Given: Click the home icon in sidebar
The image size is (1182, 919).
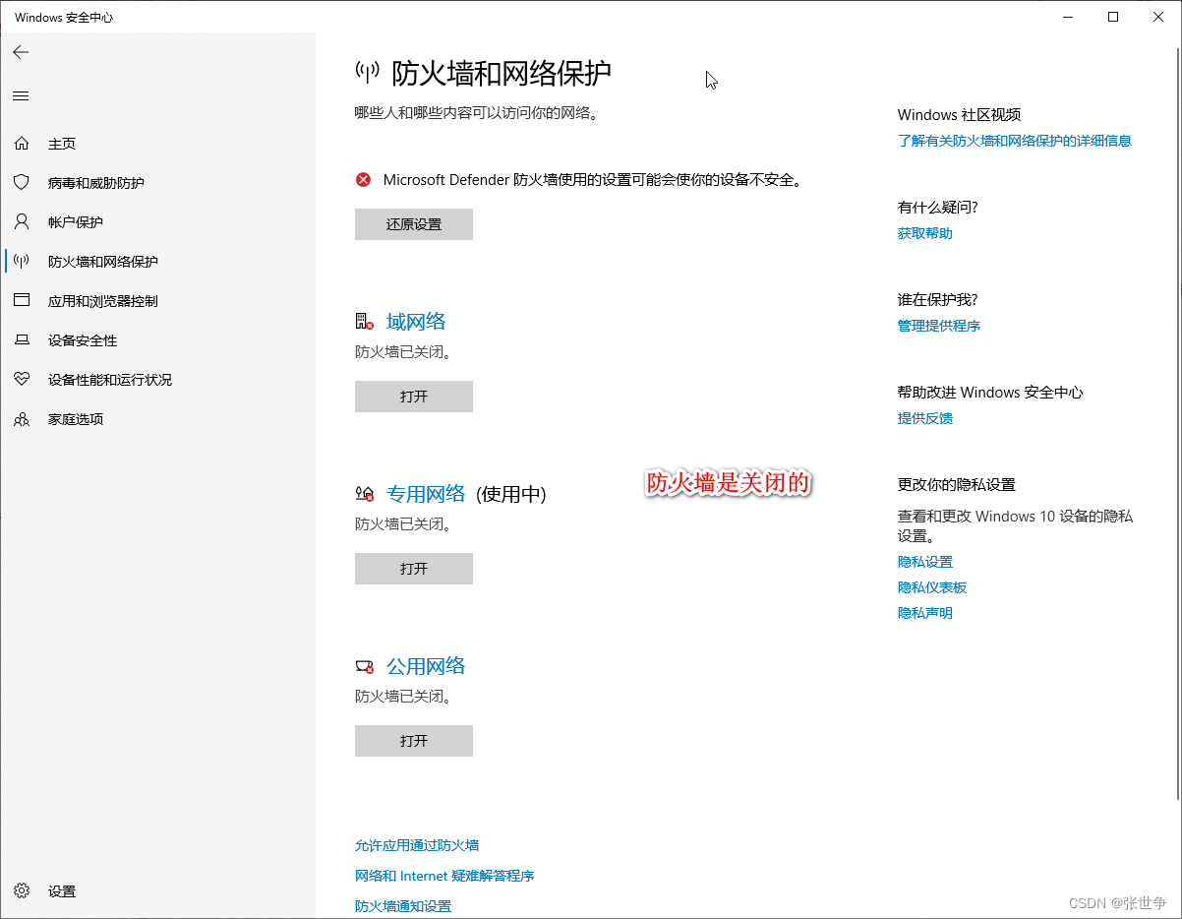Looking at the screenshot, I should 22,144.
